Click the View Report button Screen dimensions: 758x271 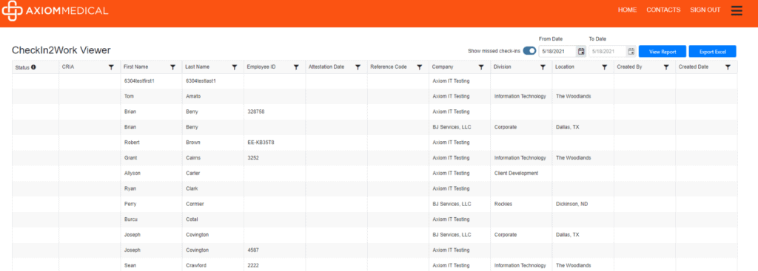pos(663,51)
